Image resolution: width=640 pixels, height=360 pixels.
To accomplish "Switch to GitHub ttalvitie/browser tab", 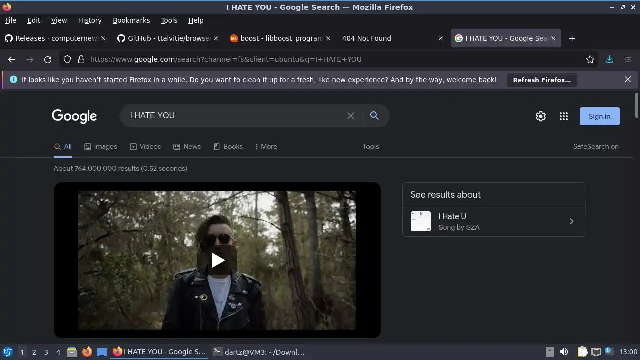I will coord(167,38).
